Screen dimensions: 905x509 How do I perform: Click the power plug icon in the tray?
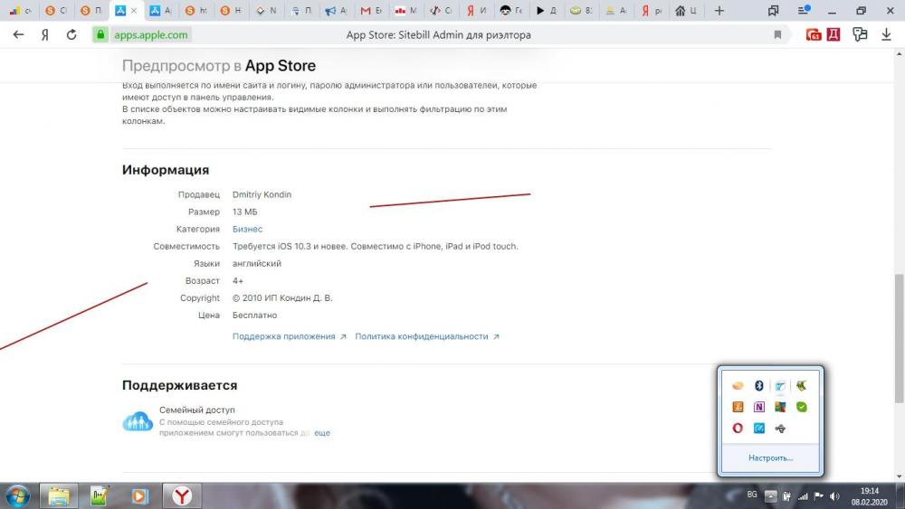(x=786, y=495)
